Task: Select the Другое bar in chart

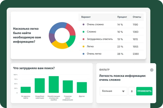Action: 82,87
